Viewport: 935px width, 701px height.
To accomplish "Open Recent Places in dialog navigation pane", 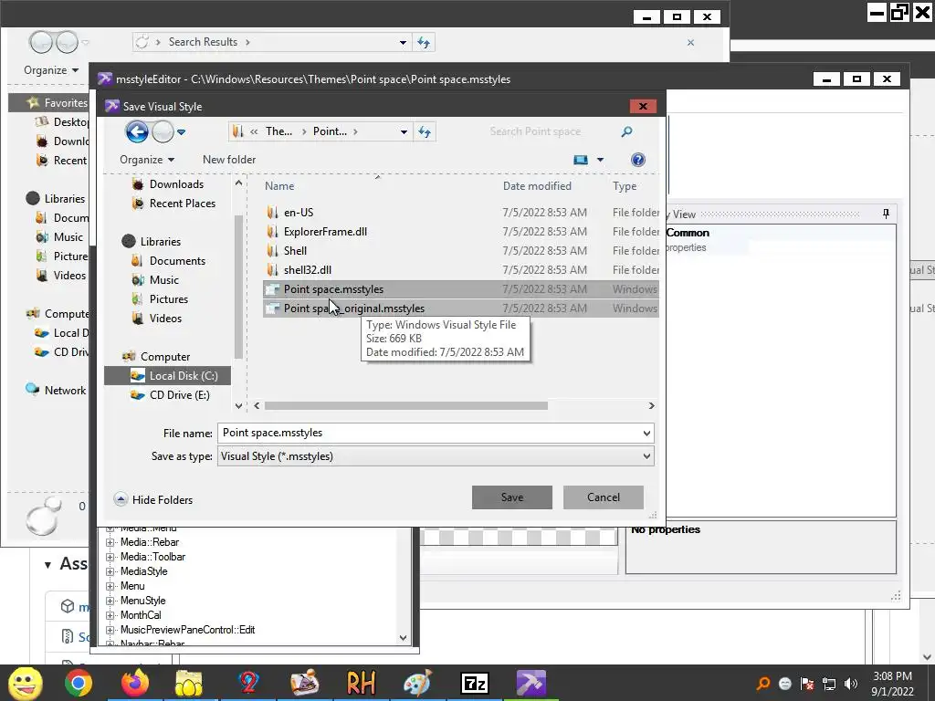I will pyautogui.click(x=183, y=204).
